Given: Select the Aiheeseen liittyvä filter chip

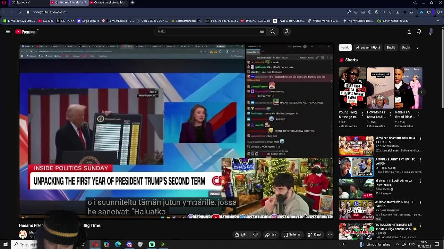Looking at the screenshot, I should click(x=368, y=47).
